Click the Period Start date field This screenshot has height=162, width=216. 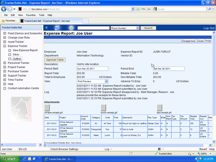tap(92, 69)
